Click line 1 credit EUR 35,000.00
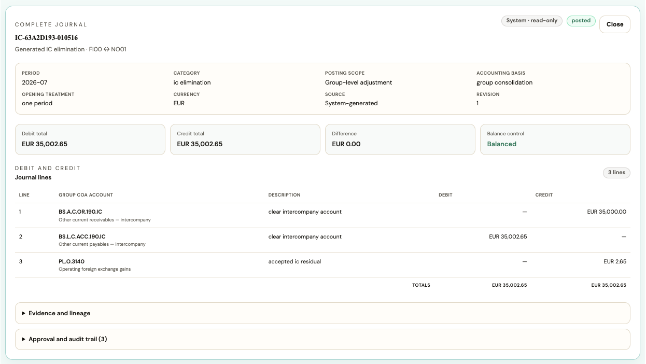 607,212
